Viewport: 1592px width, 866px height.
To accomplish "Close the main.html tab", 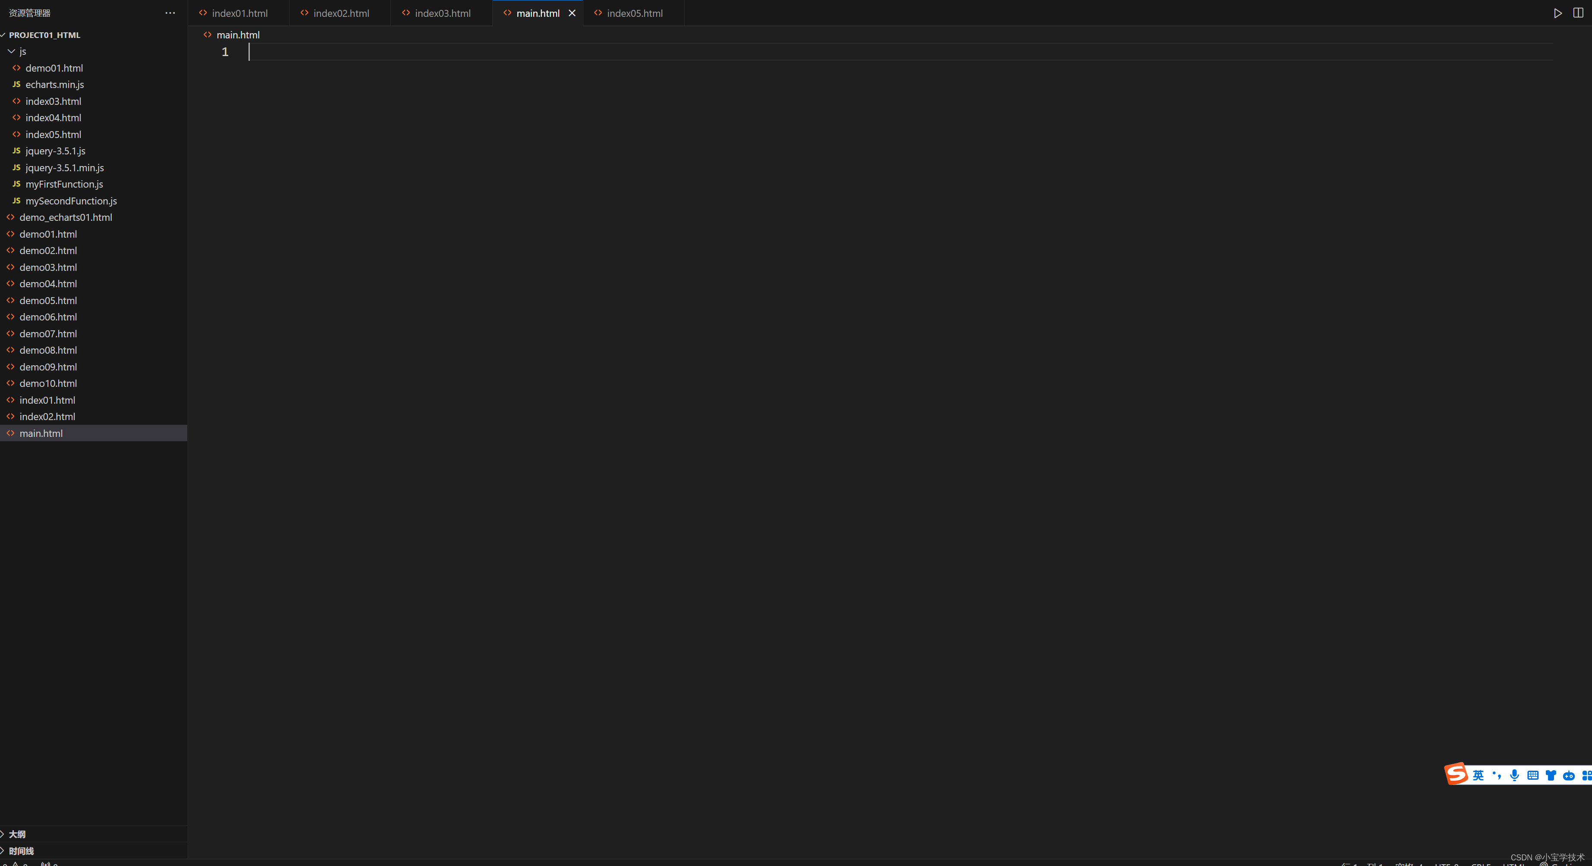I will (x=572, y=13).
